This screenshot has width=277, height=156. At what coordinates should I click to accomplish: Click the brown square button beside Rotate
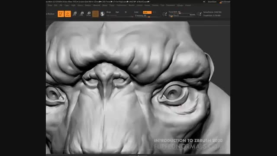coord(95,14)
